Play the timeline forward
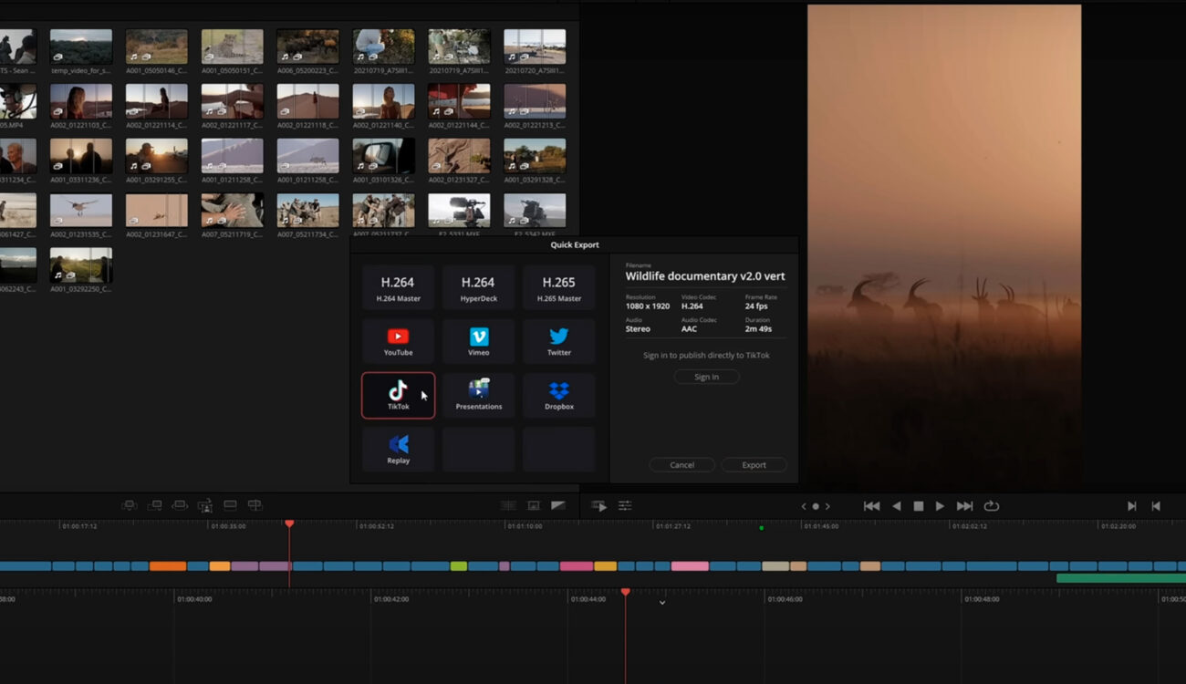Viewport: 1186px width, 684px height. pyautogui.click(x=940, y=506)
